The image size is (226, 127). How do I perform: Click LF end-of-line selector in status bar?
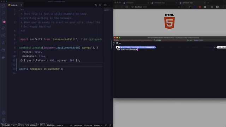point(71,126)
